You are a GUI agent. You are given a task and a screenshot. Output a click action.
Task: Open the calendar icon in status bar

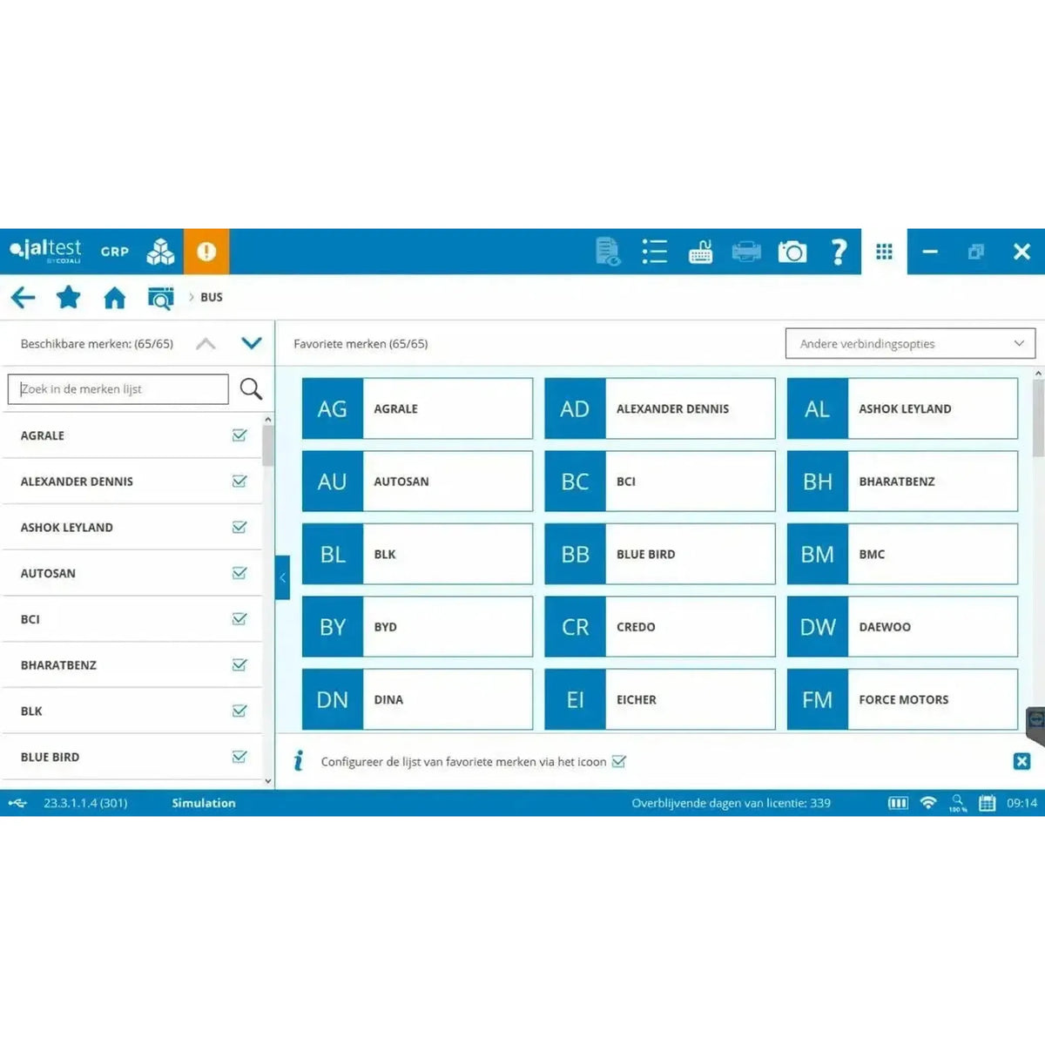(987, 803)
